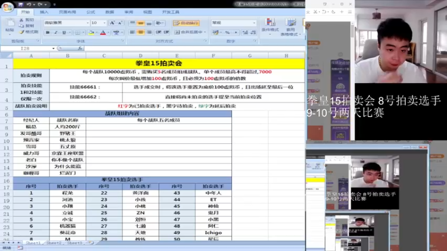This screenshot has height=251, width=447.
Task: Decrease decimal places
Action: tap(253, 32)
